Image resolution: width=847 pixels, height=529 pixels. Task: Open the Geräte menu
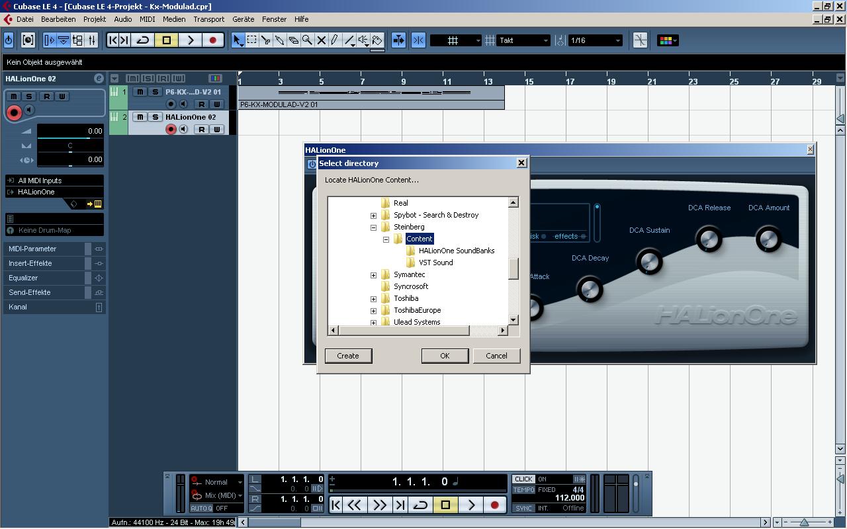click(243, 19)
